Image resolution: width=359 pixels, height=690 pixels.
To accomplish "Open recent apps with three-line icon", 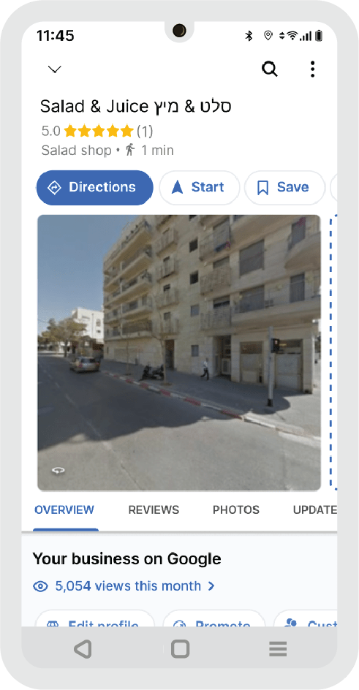I will tap(278, 649).
